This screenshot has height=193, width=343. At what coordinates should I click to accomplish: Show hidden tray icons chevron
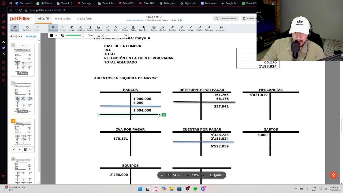(296, 189)
